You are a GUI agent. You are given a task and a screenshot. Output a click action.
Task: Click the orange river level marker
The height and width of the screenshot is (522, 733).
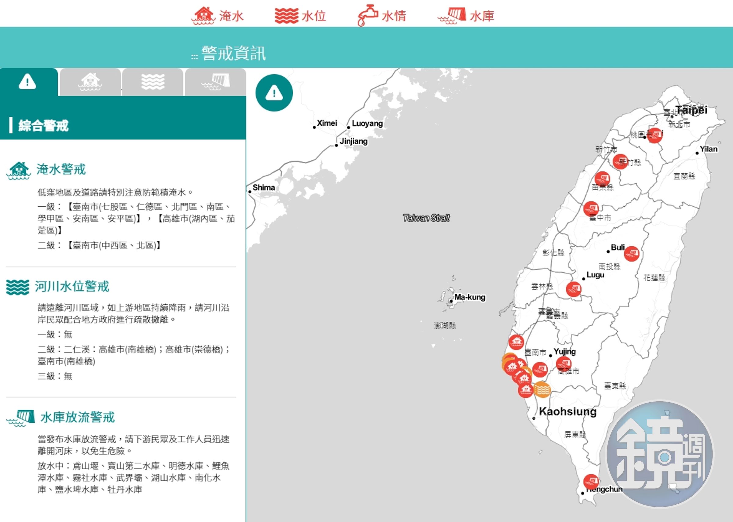click(542, 390)
